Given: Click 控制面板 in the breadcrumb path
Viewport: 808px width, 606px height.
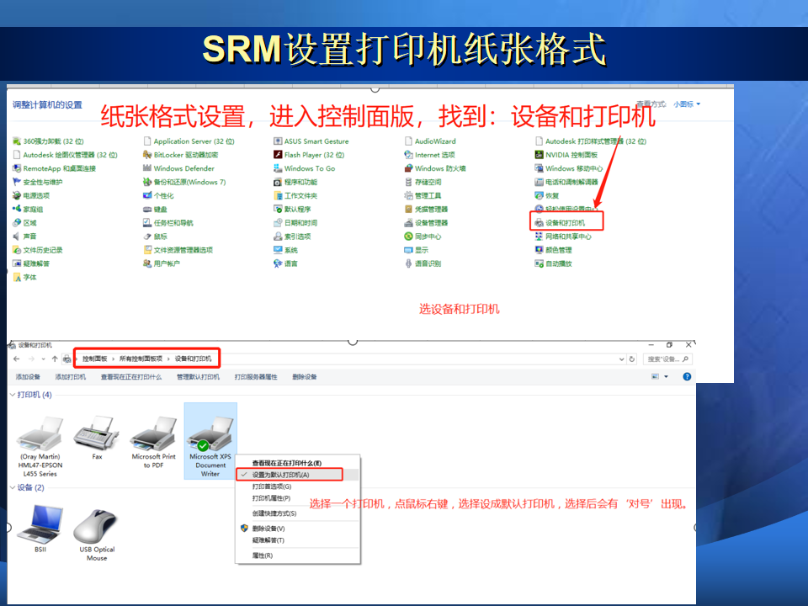Looking at the screenshot, I should (x=95, y=359).
